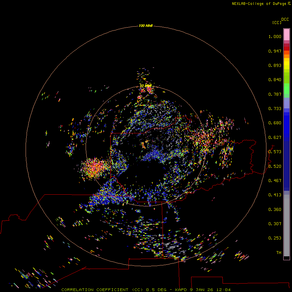The image size is (292, 292).
Task: Click the NEXLAB-College of DuPage credit text
Action: click(261, 4)
